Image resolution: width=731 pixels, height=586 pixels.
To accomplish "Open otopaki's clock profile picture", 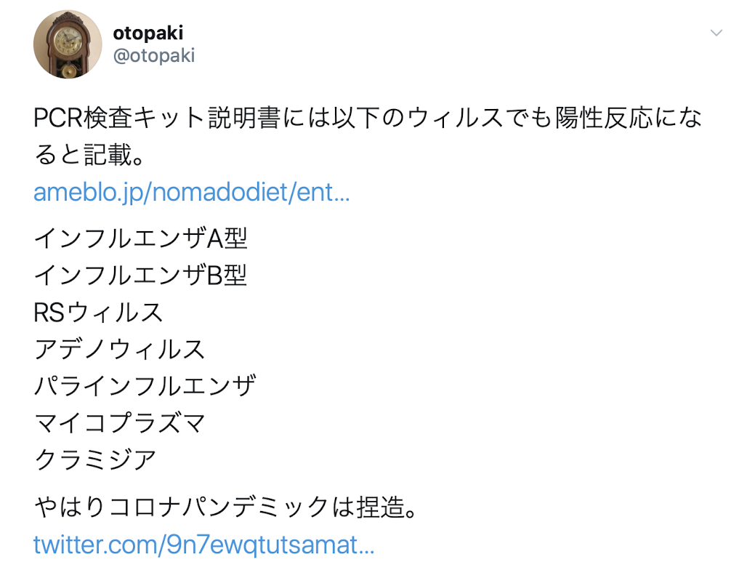I will pos(68,44).
